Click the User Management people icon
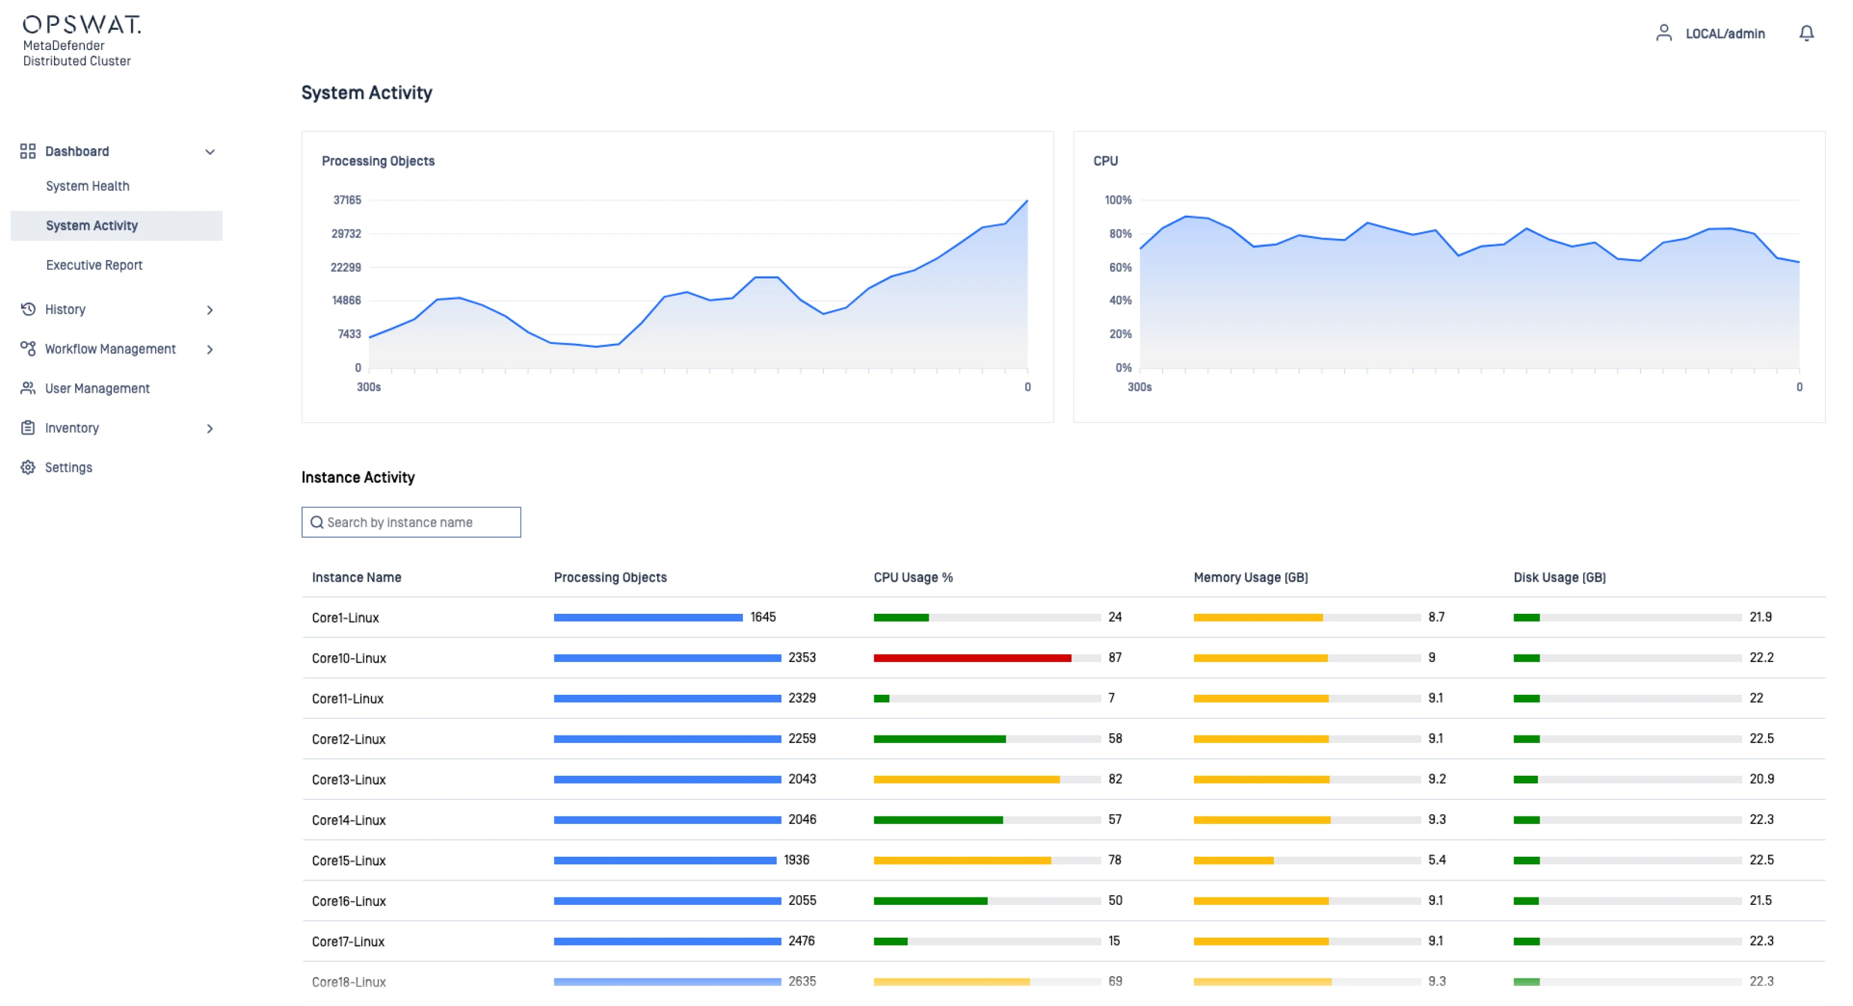The width and height of the screenshot is (1853, 1006). coord(28,389)
